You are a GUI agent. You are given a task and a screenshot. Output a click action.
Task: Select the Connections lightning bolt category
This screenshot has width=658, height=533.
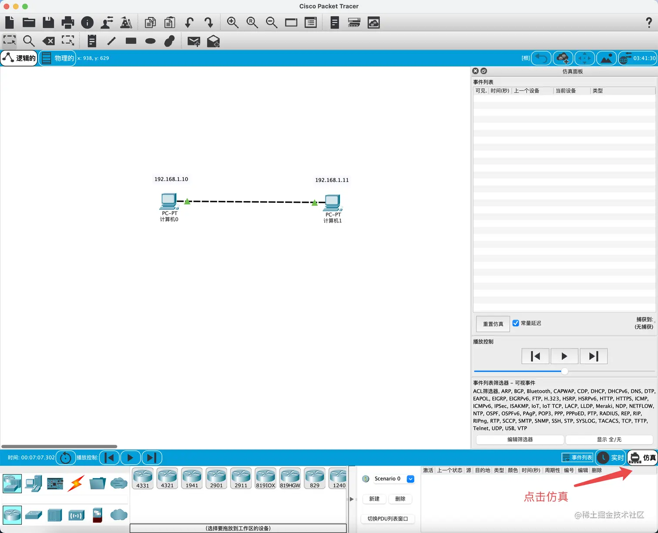point(76,483)
